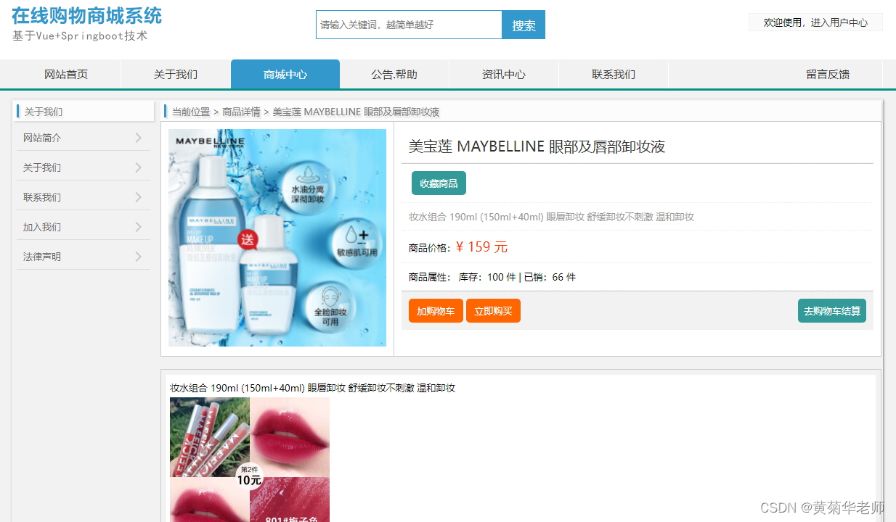Image resolution: width=896 pixels, height=522 pixels.
Task: Open the 公告.帮助 navigation tab
Action: [394, 74]
